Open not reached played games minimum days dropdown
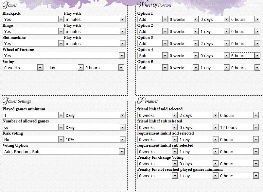 coord(198,176)
